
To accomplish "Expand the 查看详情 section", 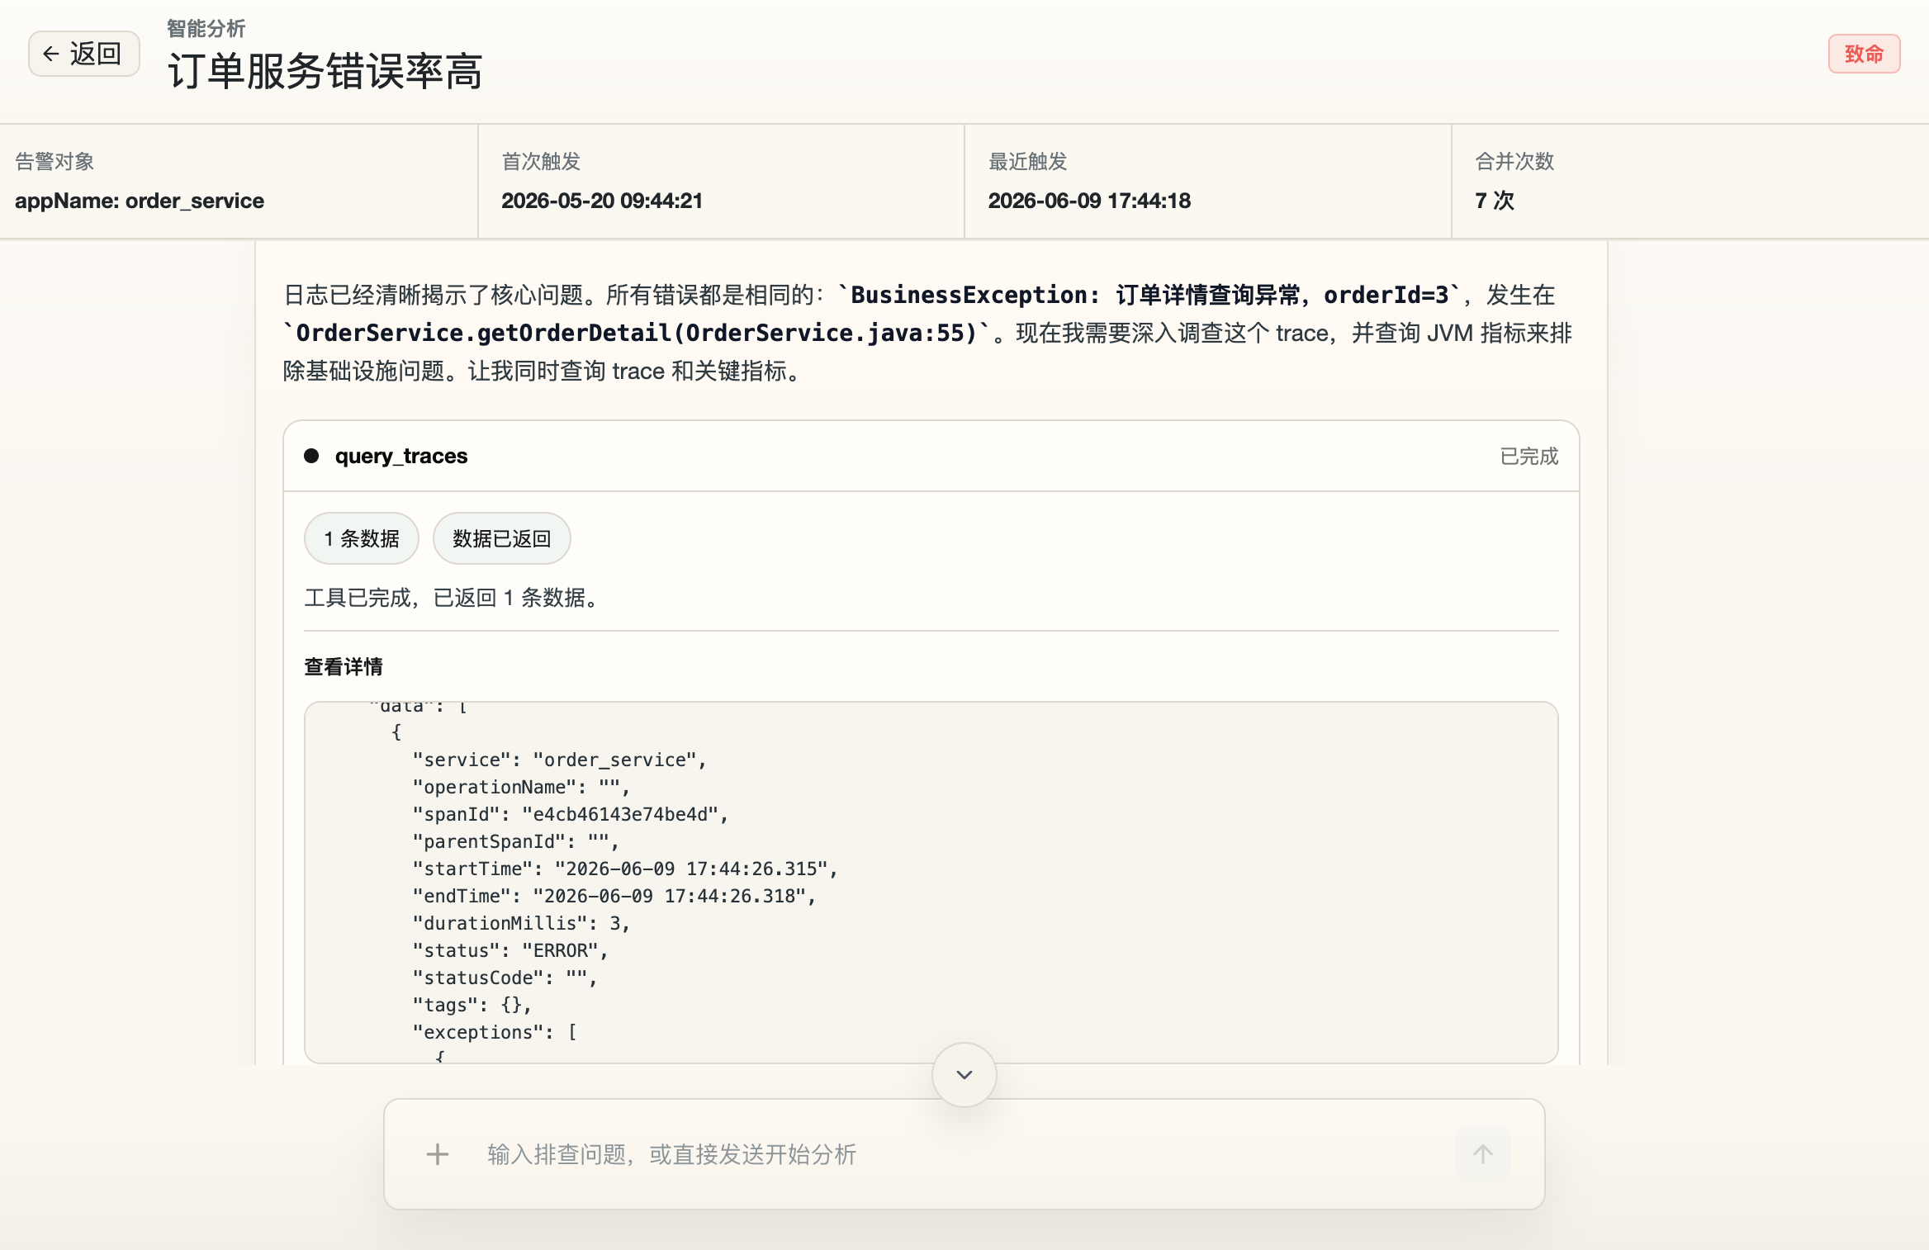I will 344,666.
